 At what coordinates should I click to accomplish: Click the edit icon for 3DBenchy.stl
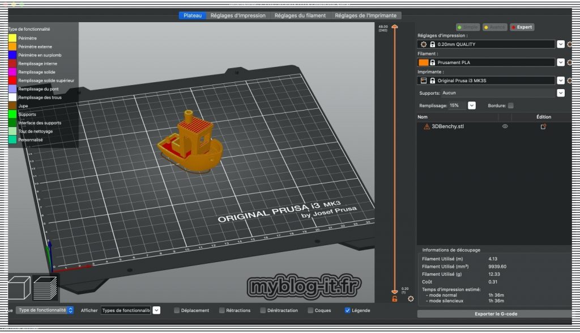pos(543,127)
